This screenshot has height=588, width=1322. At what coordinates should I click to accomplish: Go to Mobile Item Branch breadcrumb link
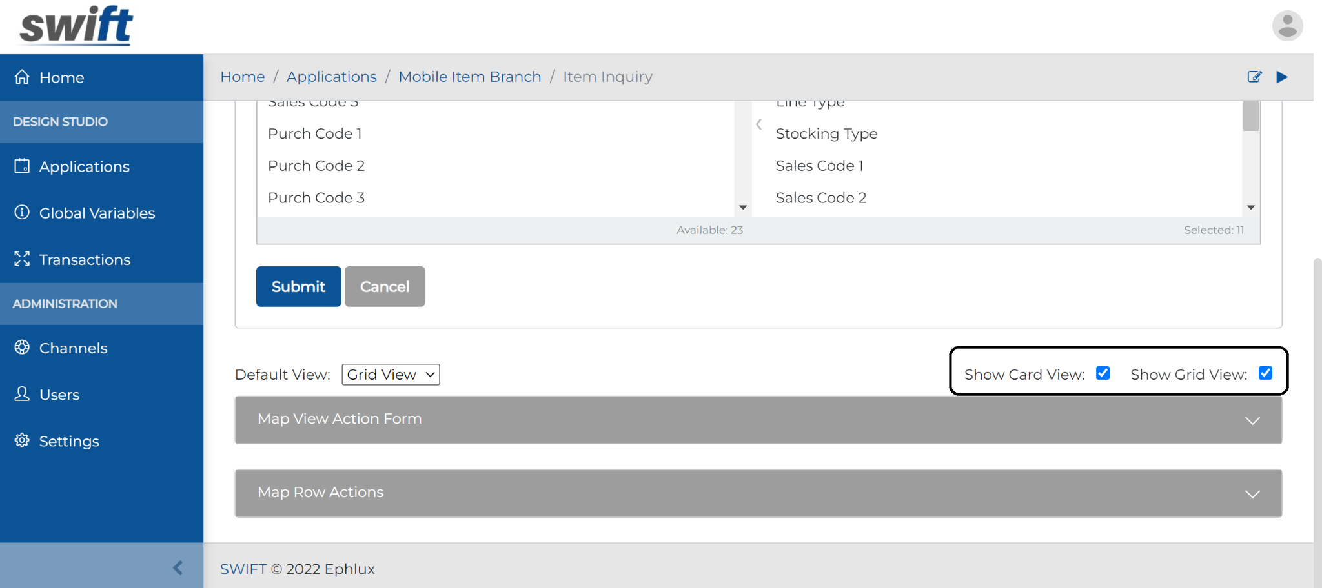click(469, 77)
